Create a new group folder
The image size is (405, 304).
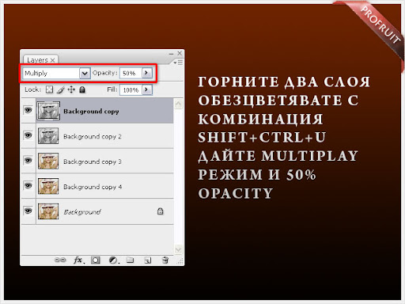click(x=130, y=260)
